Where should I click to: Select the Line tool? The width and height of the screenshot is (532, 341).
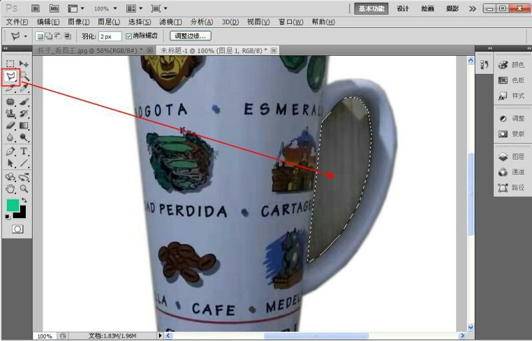tap(24, 164)
